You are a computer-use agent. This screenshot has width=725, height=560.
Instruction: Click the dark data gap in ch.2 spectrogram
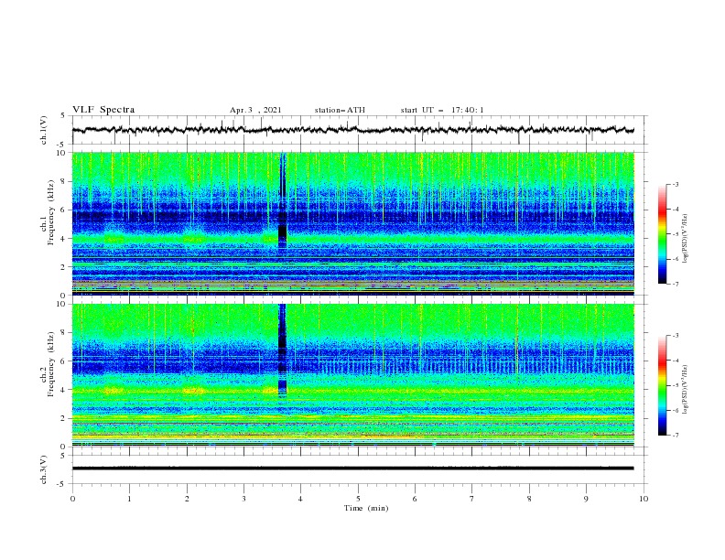[282, 350]
